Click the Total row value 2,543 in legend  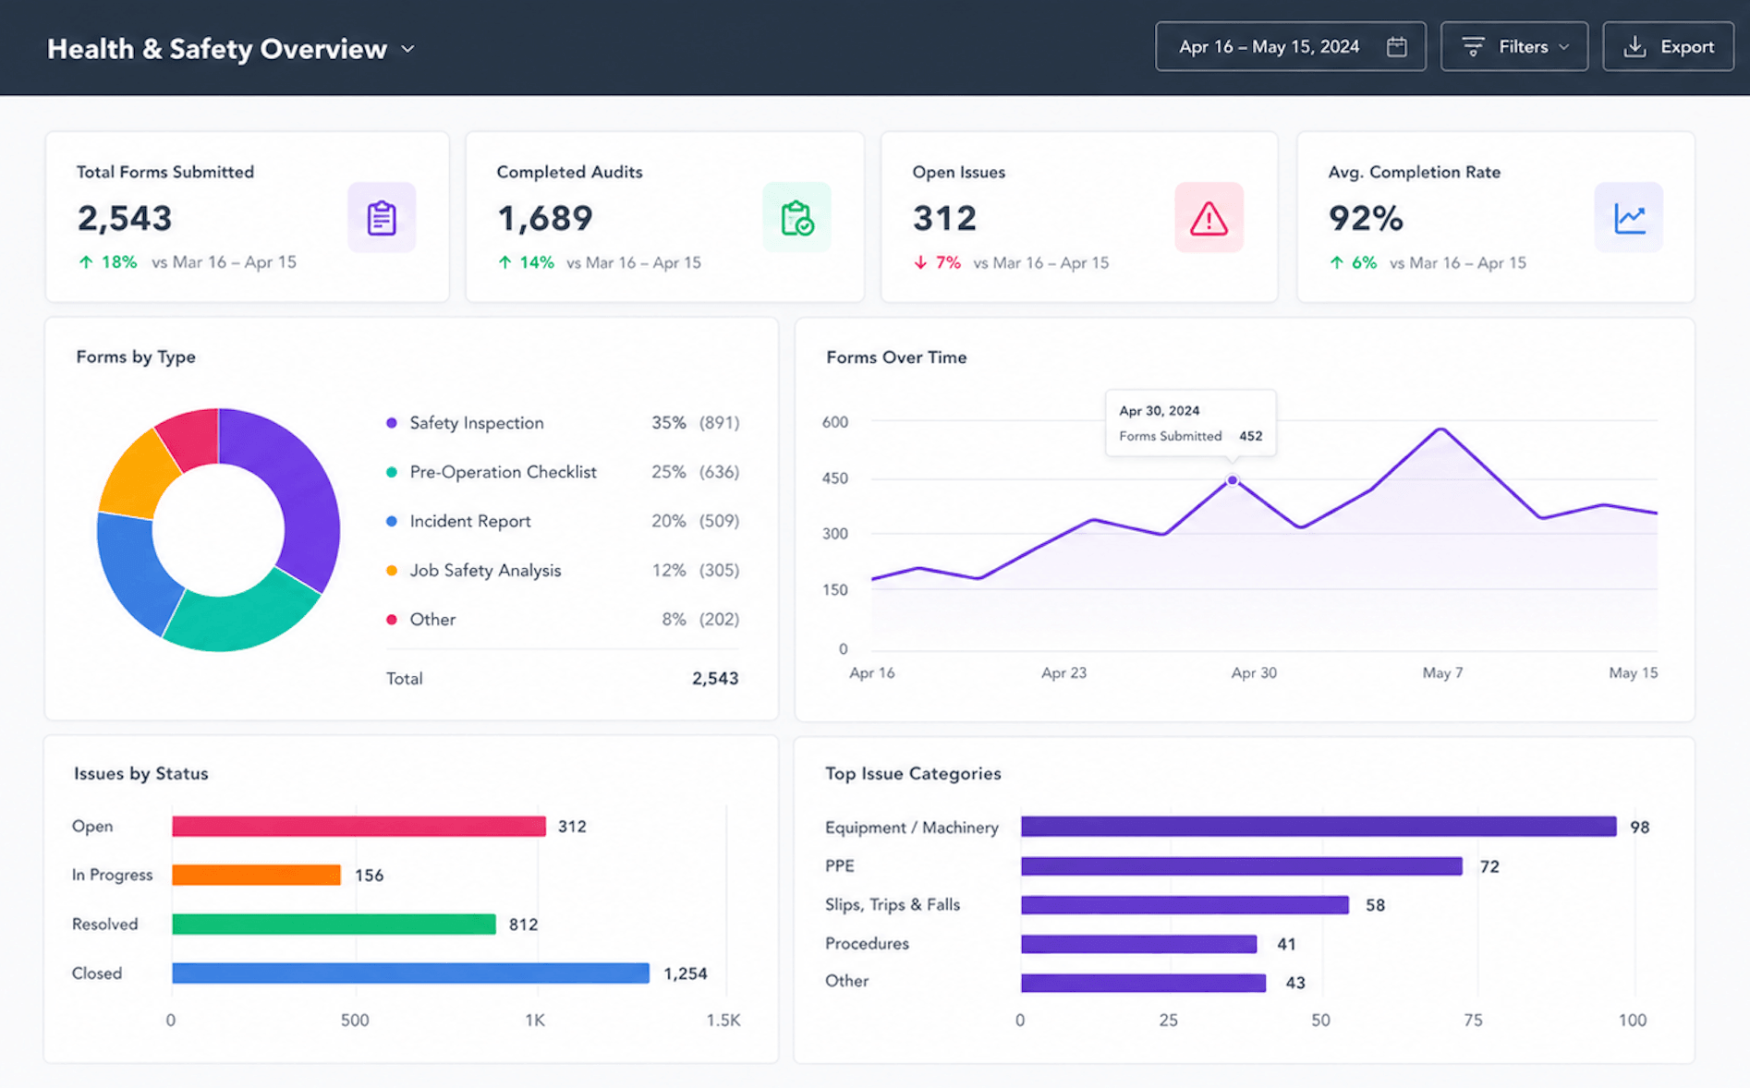[x=715, y=678]
